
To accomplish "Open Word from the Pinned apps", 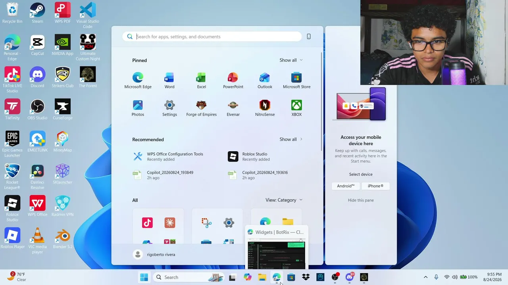I will [x=169, y=81].
